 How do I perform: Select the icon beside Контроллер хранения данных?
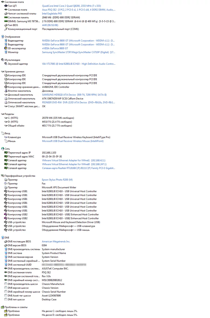coord(6,87)
